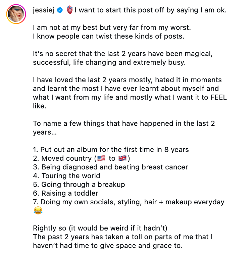This screenshot has width=249, height=255.
Task: Click the word 'FEEL' in capitals
Action: tap(218, 97)
